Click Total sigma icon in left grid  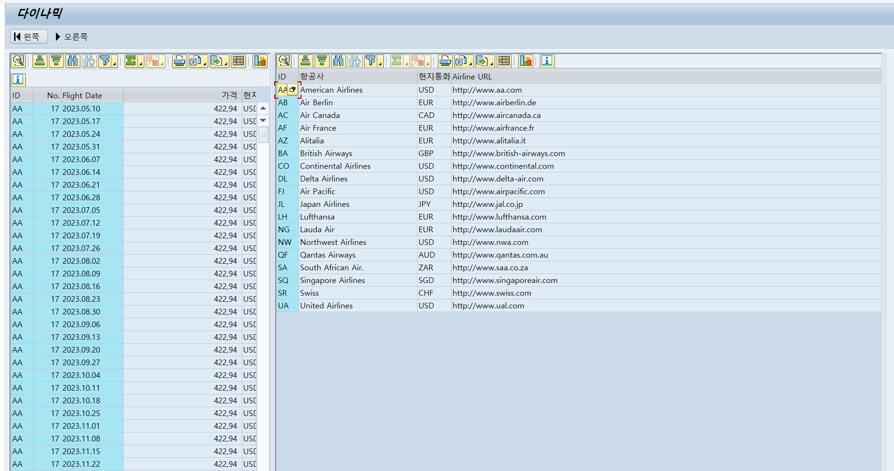click(131, 61)
